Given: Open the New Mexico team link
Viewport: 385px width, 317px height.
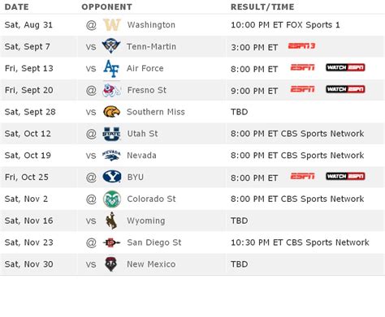Looking at the screenshot, I should point(151,264).
